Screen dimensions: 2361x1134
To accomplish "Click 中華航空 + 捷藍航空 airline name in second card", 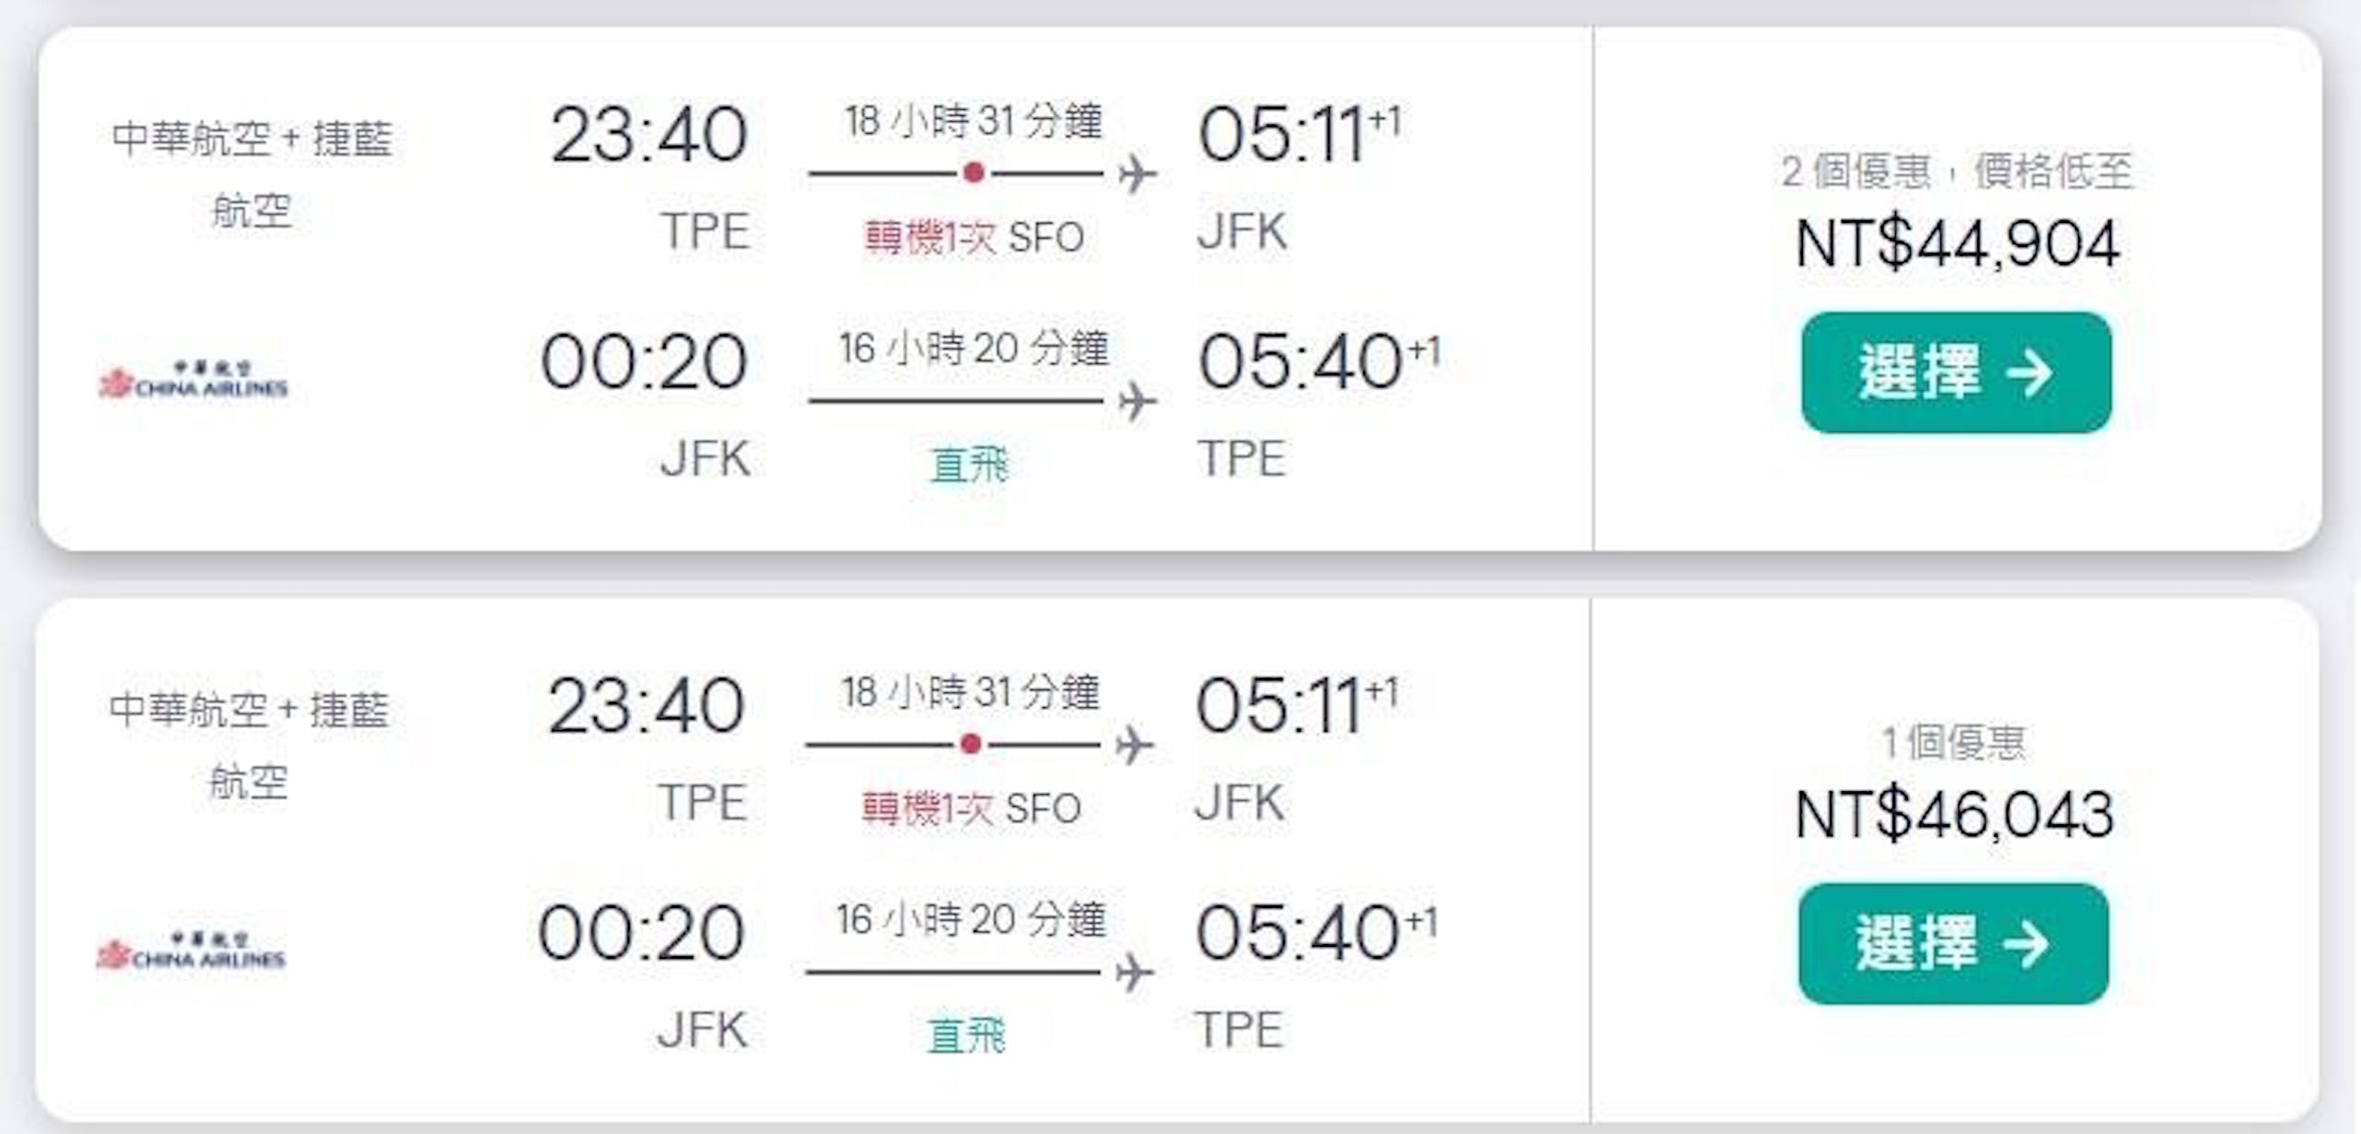I will click(249, 745).
